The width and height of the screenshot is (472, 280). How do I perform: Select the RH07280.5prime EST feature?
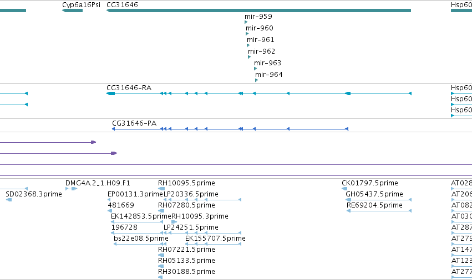161,211
